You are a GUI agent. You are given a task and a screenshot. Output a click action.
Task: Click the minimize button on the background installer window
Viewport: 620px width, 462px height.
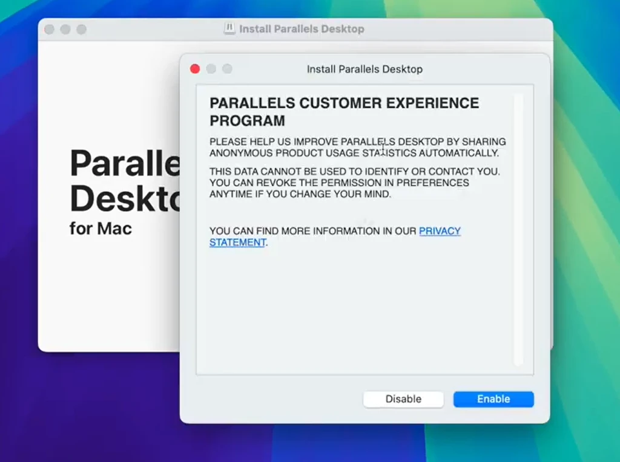click(x=65, y=28)
